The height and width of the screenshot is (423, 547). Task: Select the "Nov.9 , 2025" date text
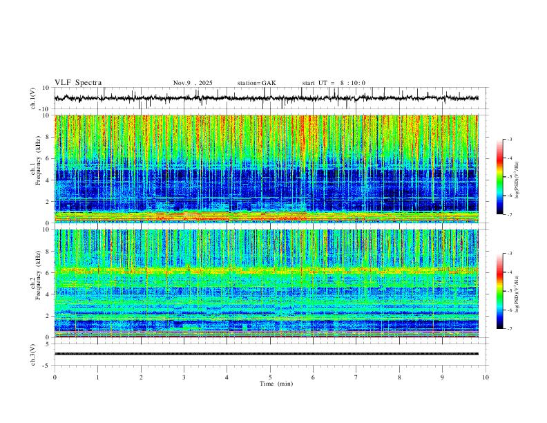pyautogui.click(x=193, y=83)
